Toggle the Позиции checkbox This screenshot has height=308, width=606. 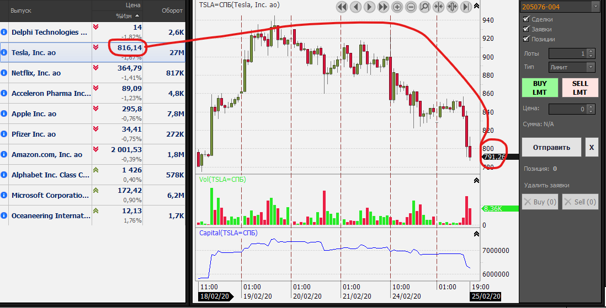click(x=526, y=39)
